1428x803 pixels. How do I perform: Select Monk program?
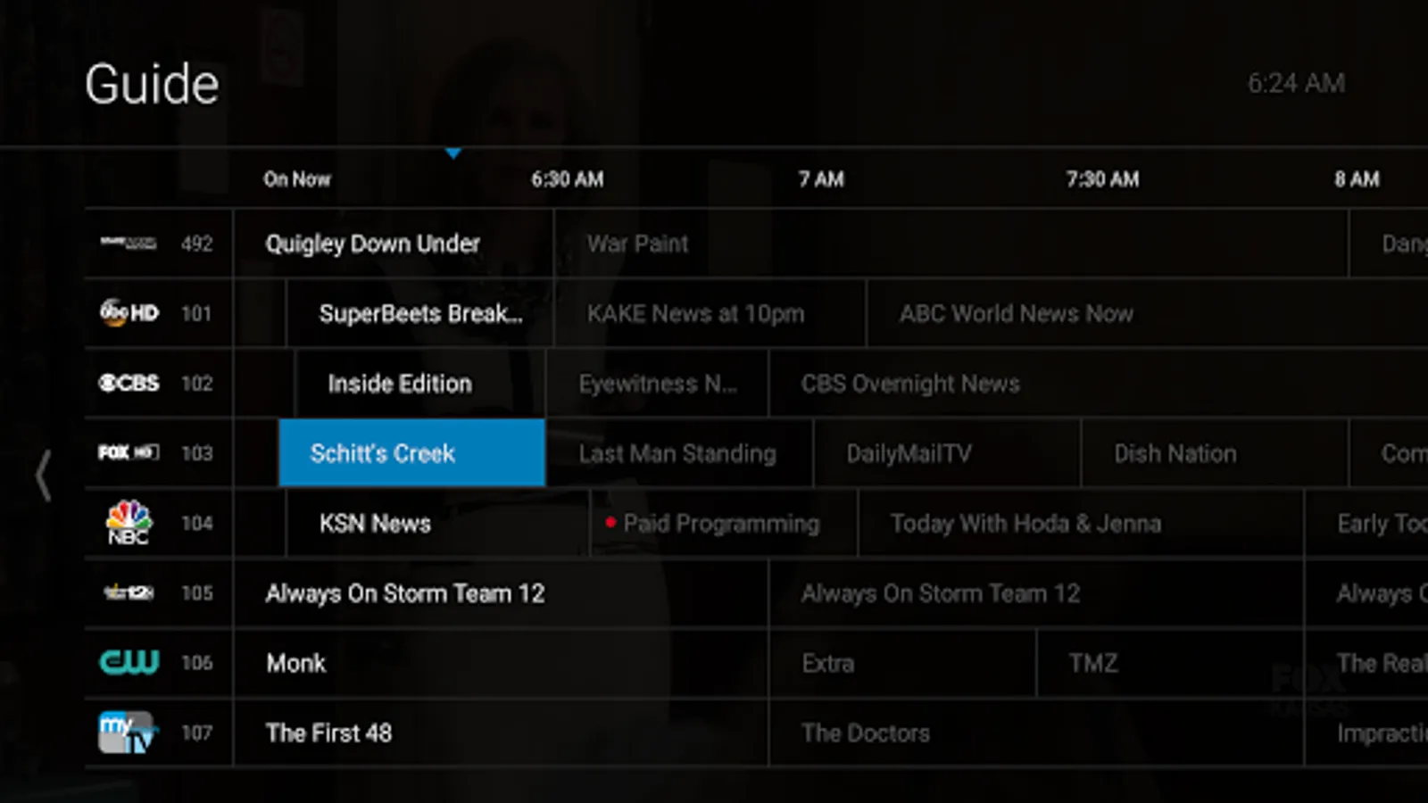pyautogui.click(x=500, y=663)
